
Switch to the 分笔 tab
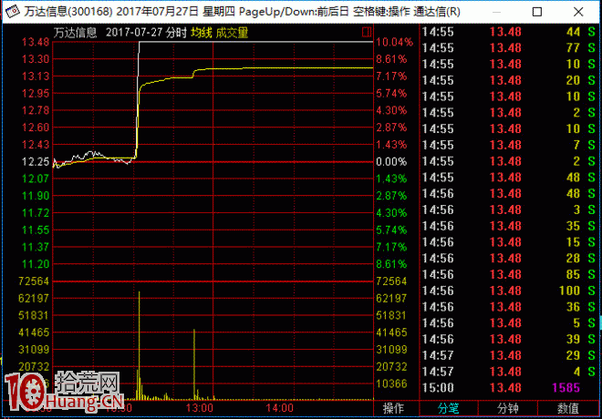(448, 408)
